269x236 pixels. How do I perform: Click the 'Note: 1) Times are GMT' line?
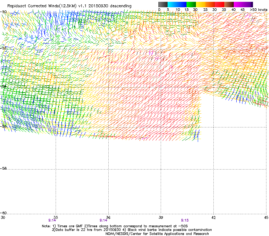tap(115, 226)
